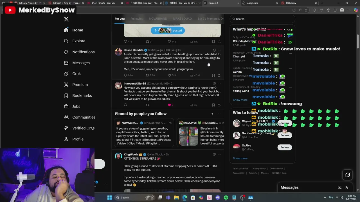Open Notifications from the sidebar
This screenshot has width=360, height=202.
coord(79,52)
